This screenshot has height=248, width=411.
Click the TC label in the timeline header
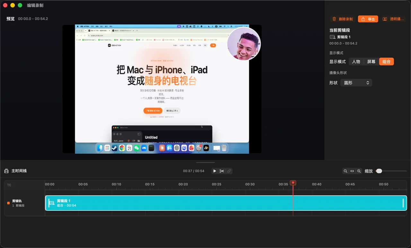(x=9, y=185)
